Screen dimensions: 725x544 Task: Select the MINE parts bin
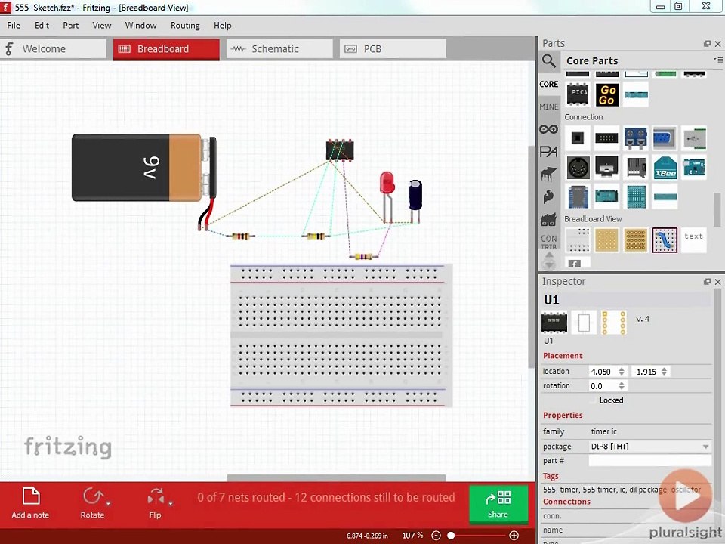pyautogui.click(x=549, y=107)
